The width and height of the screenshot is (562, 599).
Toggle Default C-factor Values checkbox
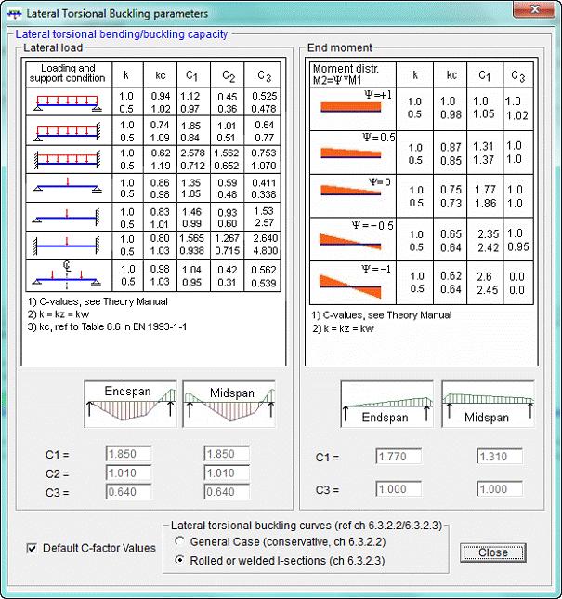pyautogui.click(x=32, y=549)
